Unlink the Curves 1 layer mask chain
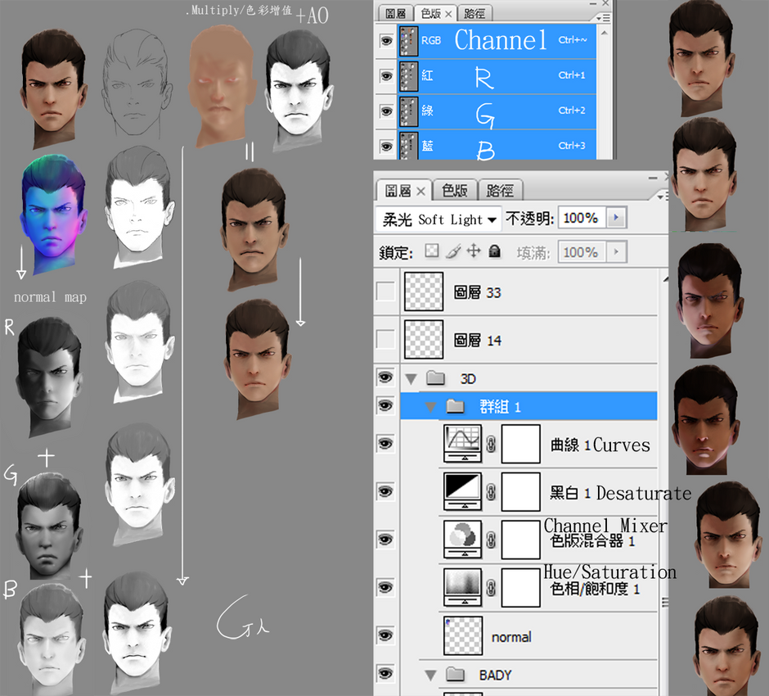 pos(492,443)
